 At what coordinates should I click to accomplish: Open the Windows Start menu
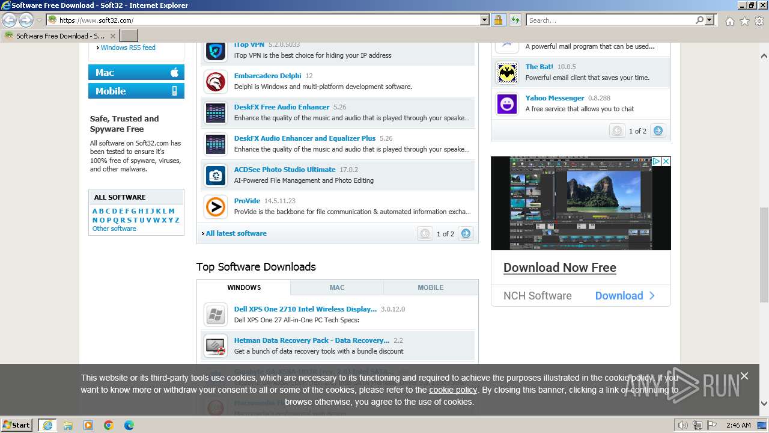click(x=17, y=425)
